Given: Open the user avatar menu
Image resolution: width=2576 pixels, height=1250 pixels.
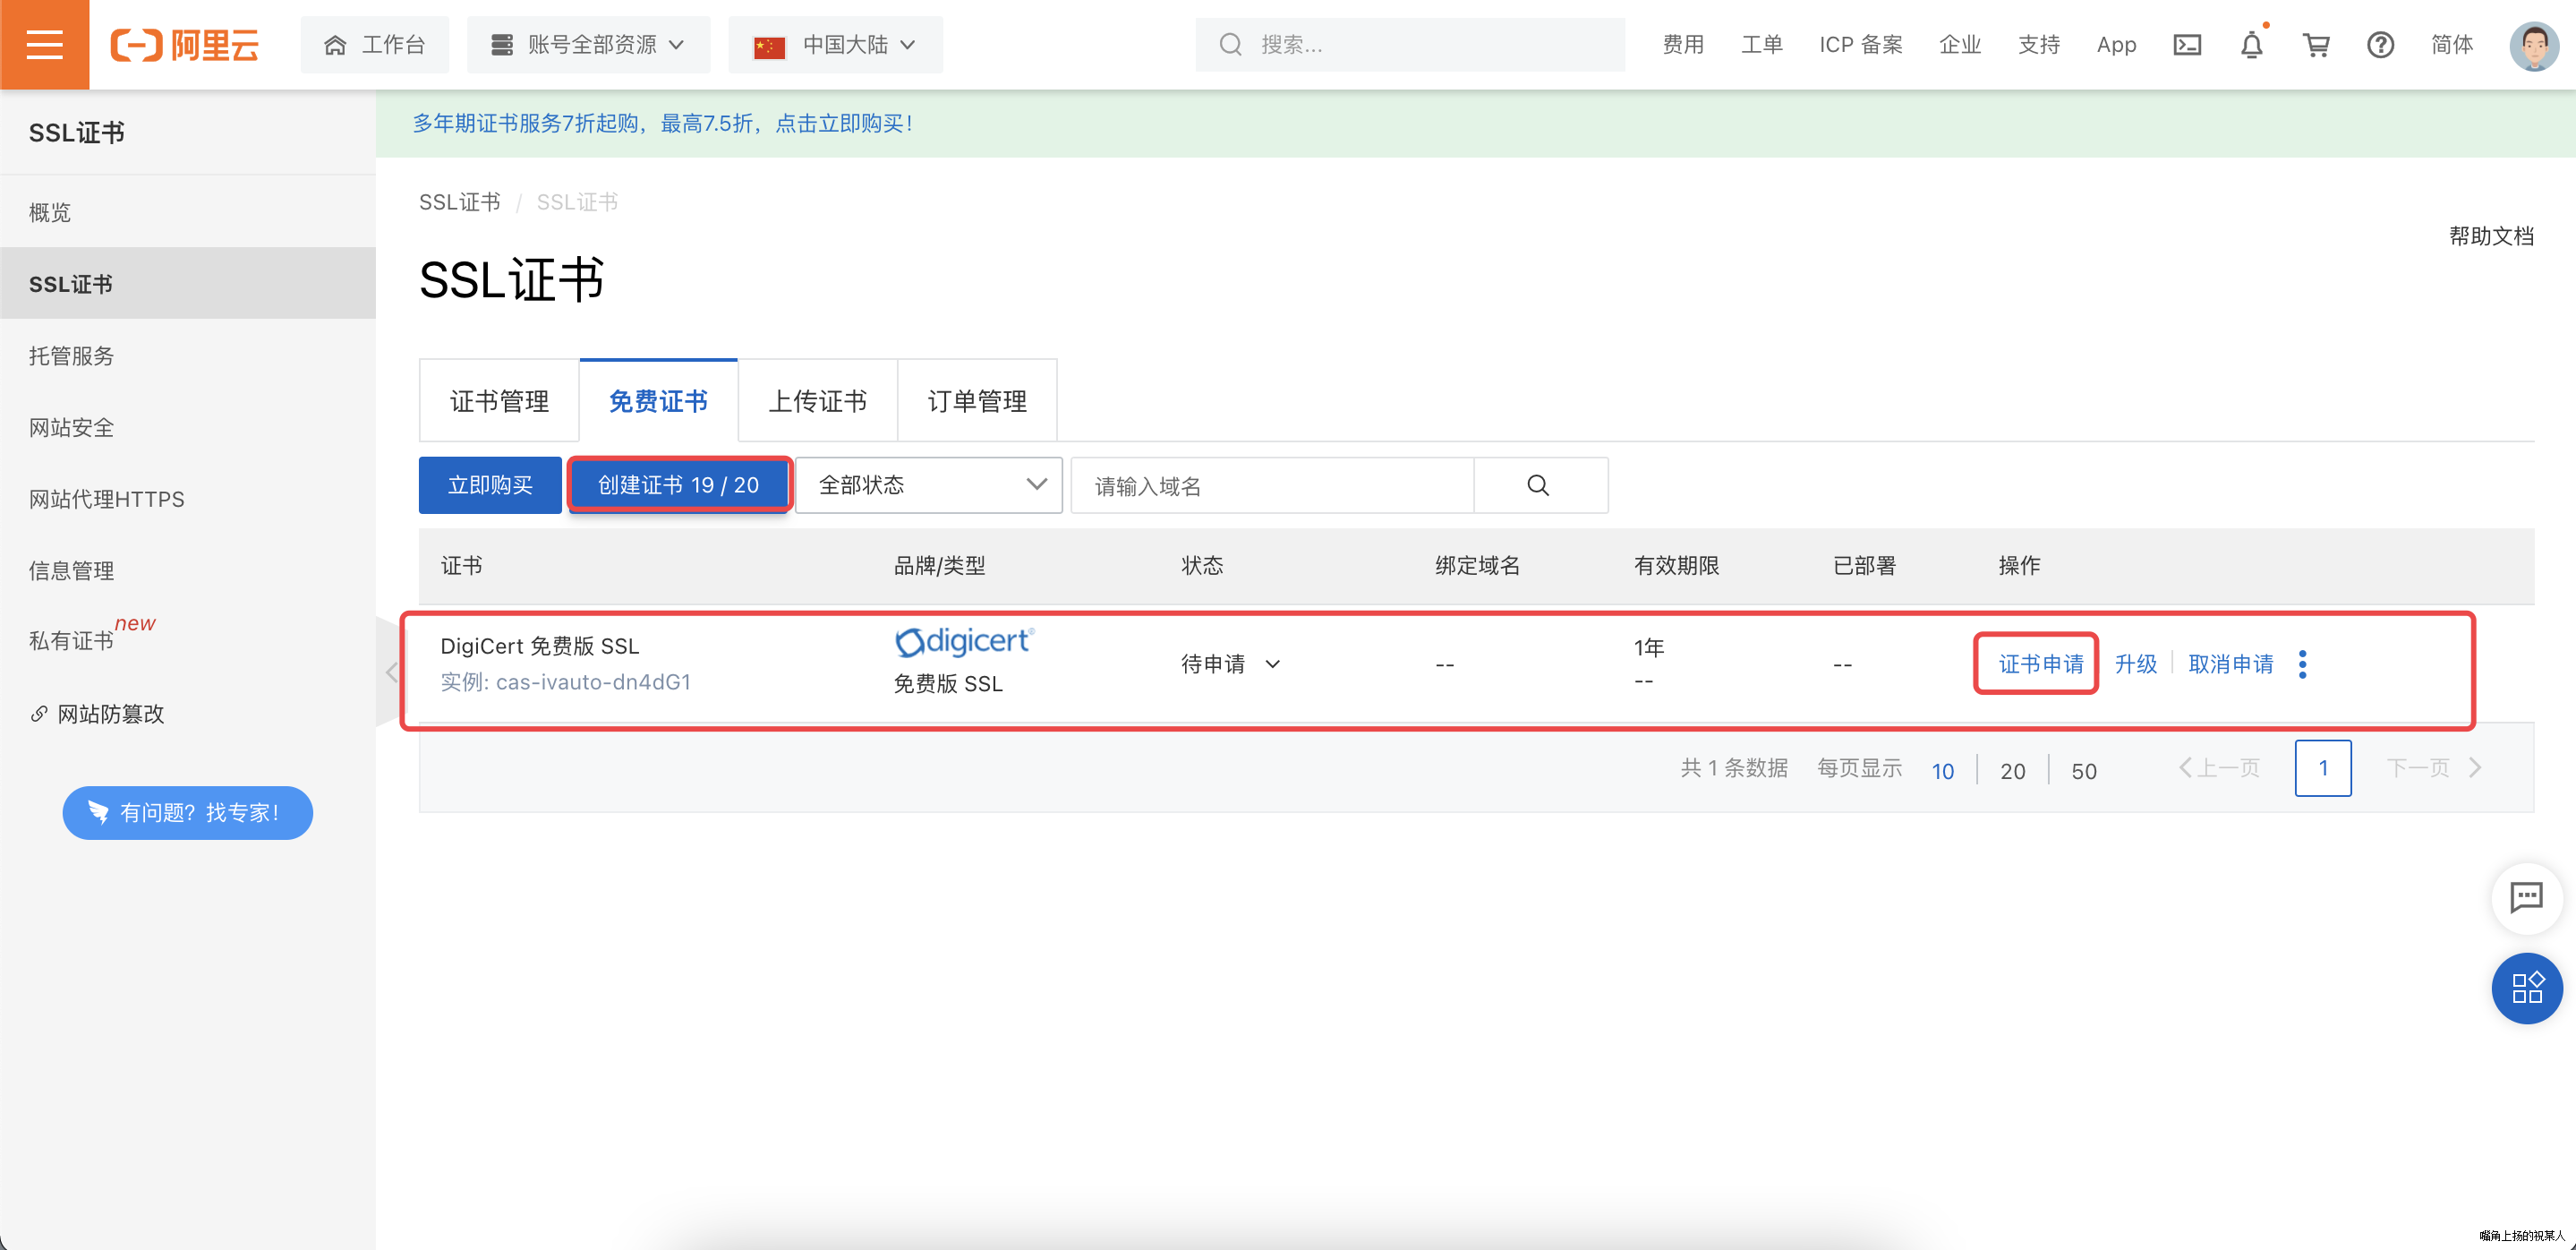Looking at the screenshot, I should (x=2534, y=45).
